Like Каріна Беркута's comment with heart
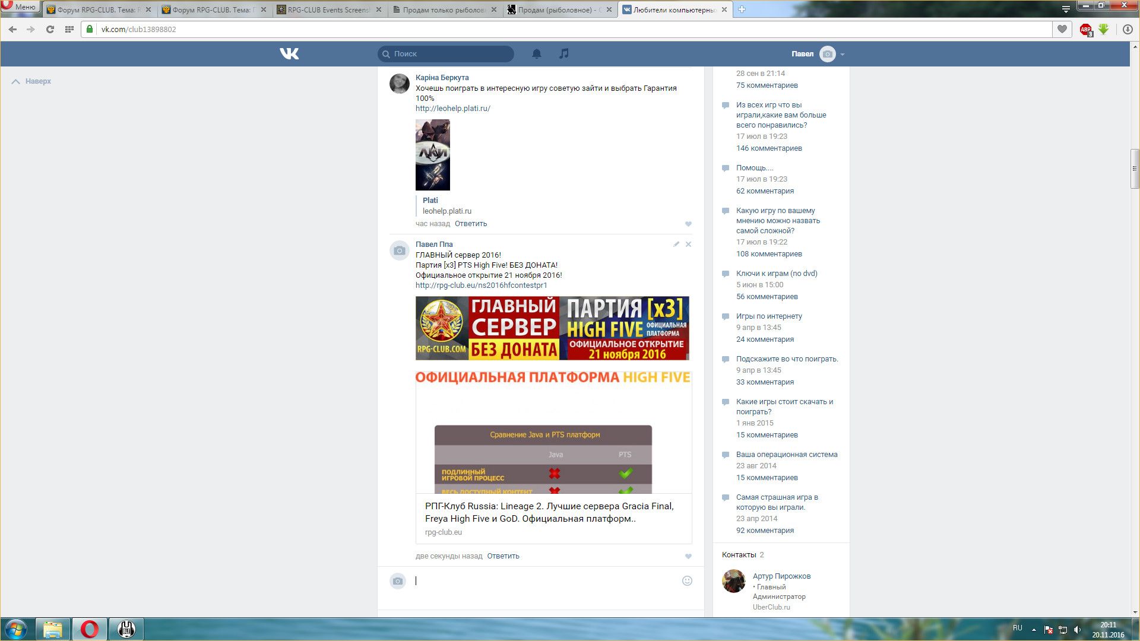The image size is (1140, 641). (x=688, y=224)
